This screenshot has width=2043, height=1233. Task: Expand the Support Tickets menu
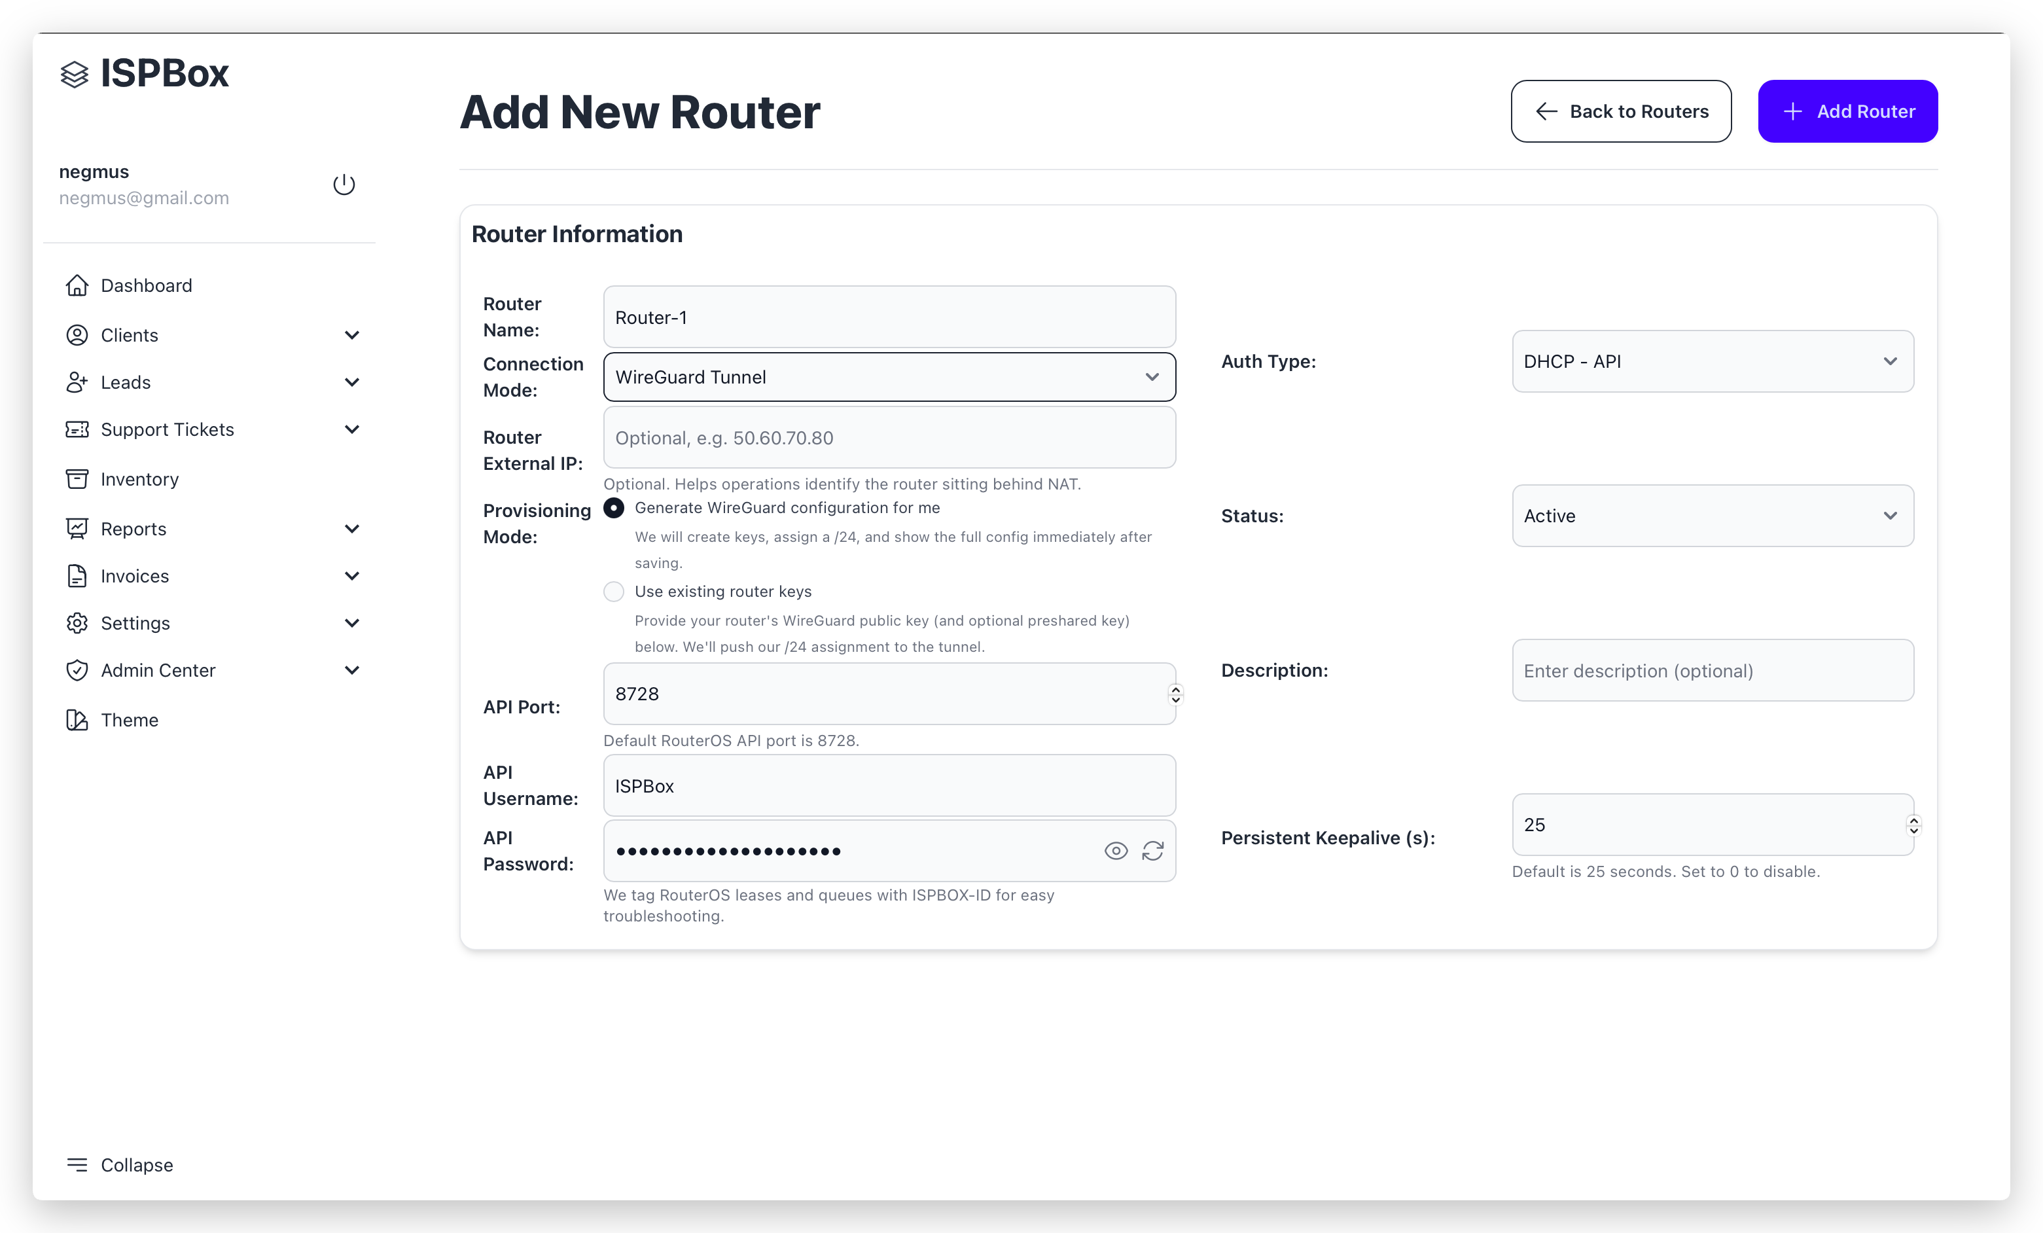351,429
